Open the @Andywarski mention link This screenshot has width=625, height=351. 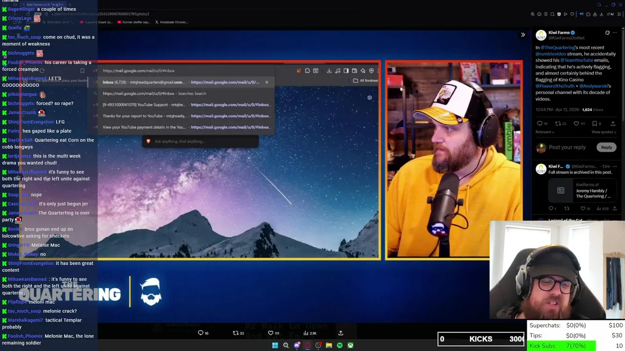[594, 86]
